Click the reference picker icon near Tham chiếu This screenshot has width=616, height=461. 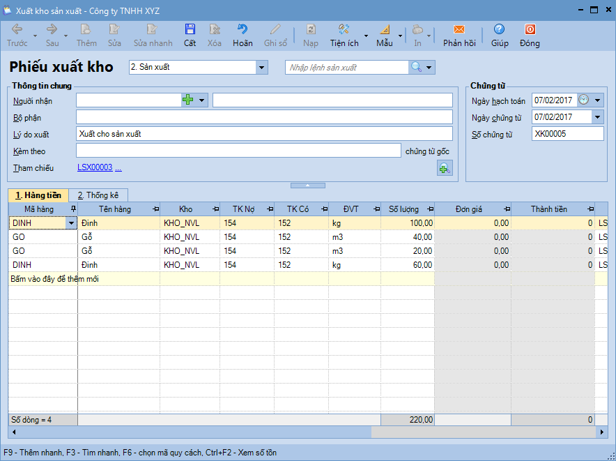coord(444,167)
